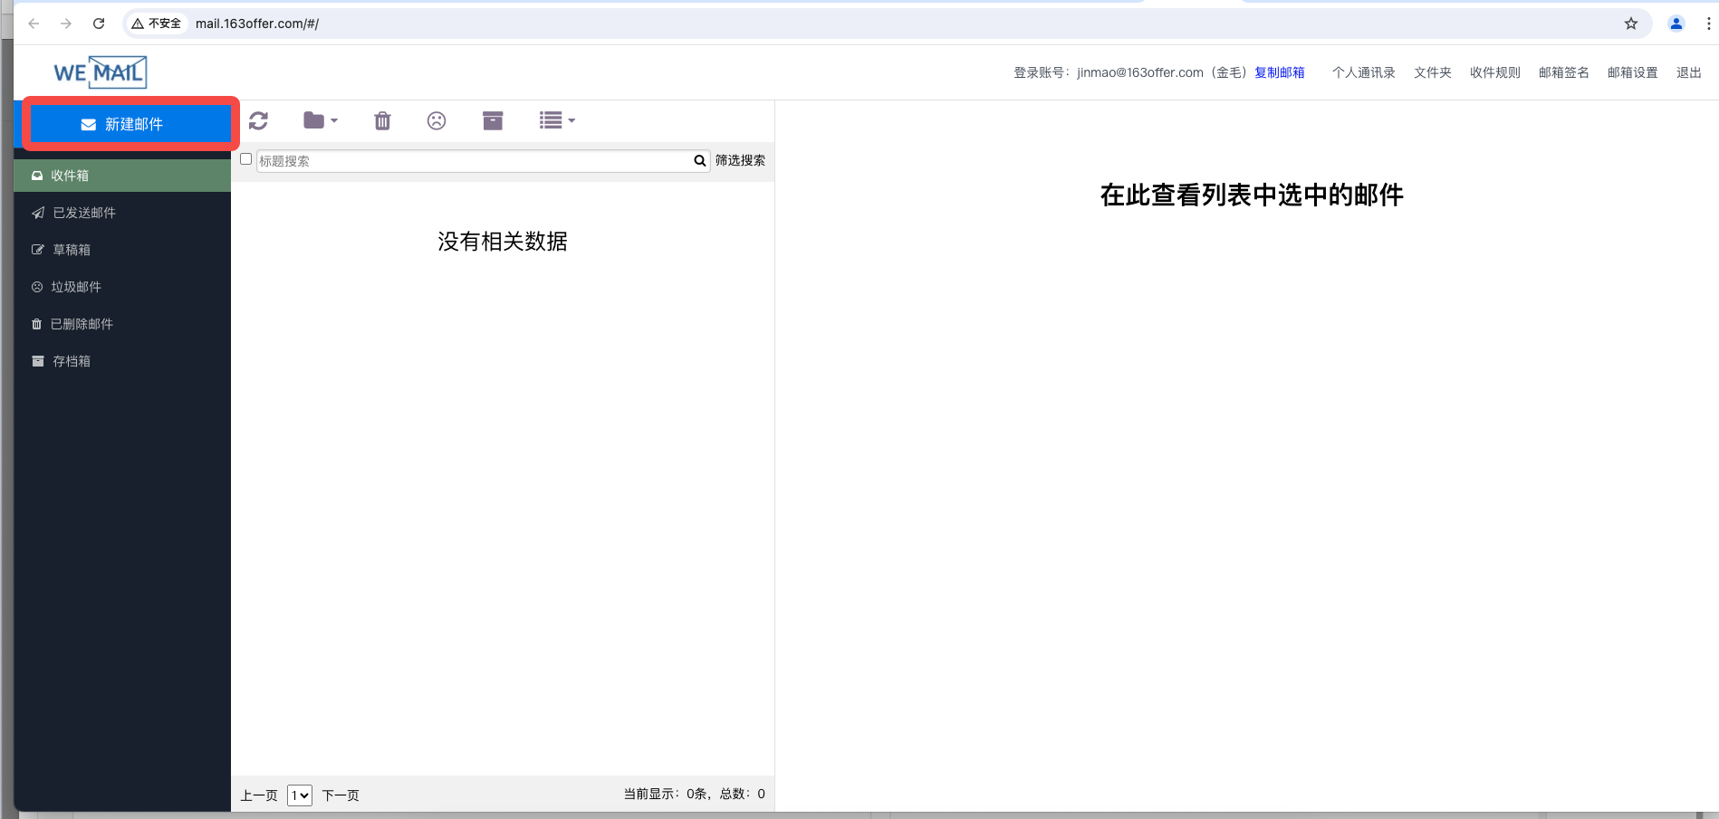
Task: Reload the page in browser
Action: click(99, 24)
